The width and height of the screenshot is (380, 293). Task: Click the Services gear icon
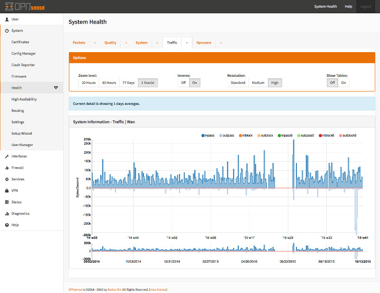[x=7, y=179]
